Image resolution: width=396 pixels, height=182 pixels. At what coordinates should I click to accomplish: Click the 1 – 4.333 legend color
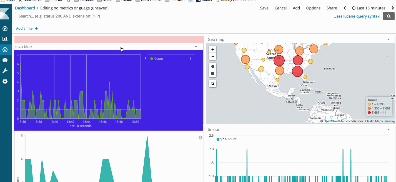point(369,104)
